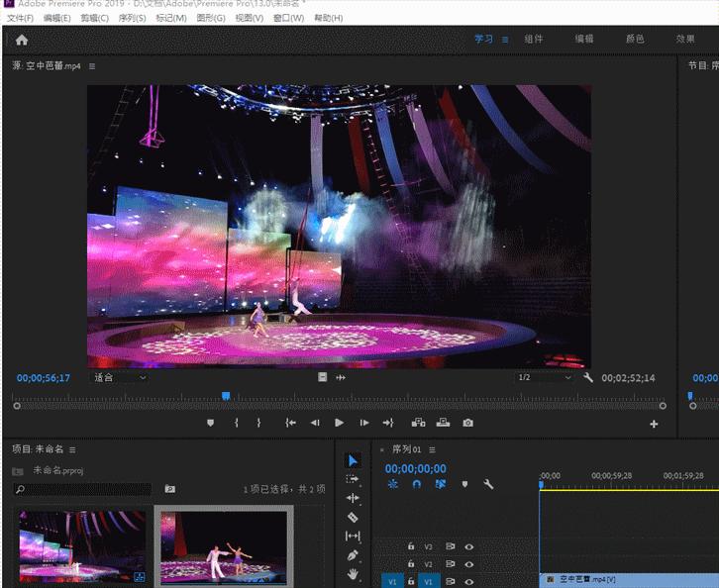
Task: Switch to 颜色 workspace
Action: 635,39
